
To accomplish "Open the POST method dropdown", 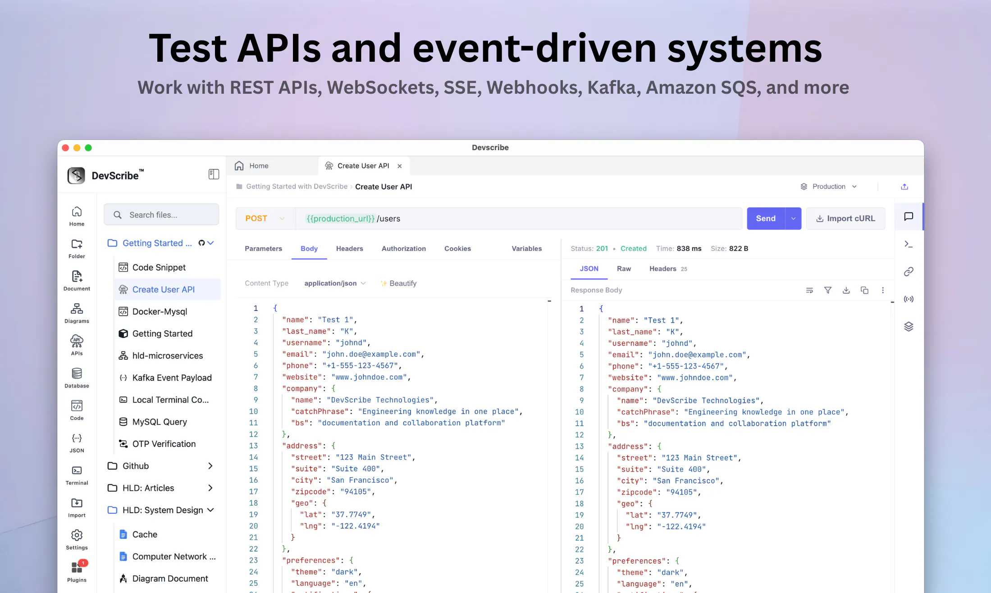I will pyautogui.click(x=265, y=219).
